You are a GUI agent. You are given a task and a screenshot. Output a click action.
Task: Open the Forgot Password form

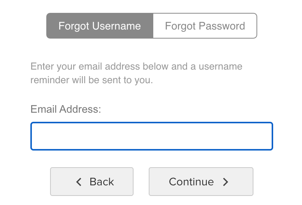tap(205, 26)
